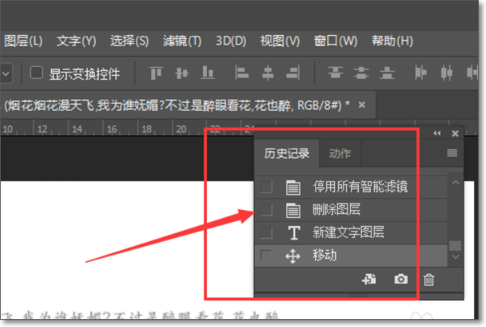Delete current state with trash icon
The width and height of the screenshot is (486, 327).
(429, 279)
